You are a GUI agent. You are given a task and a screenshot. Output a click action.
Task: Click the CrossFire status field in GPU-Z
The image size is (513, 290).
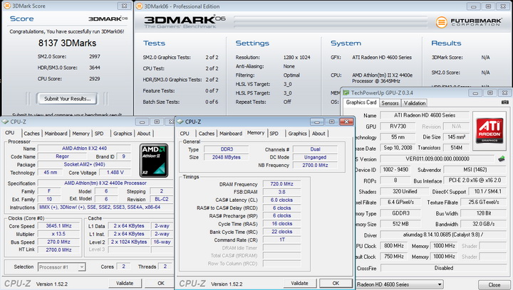pyautogui.click(x=444, y=268)
